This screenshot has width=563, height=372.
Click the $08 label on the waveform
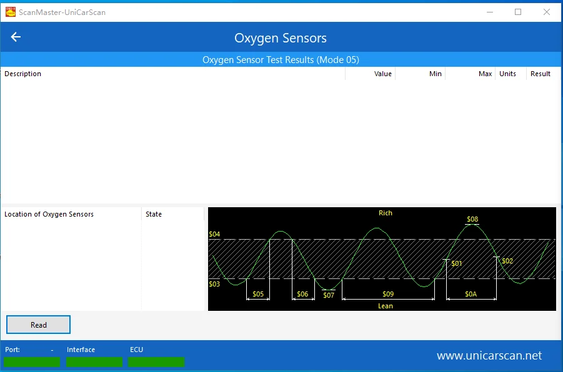tap(472, 219)
